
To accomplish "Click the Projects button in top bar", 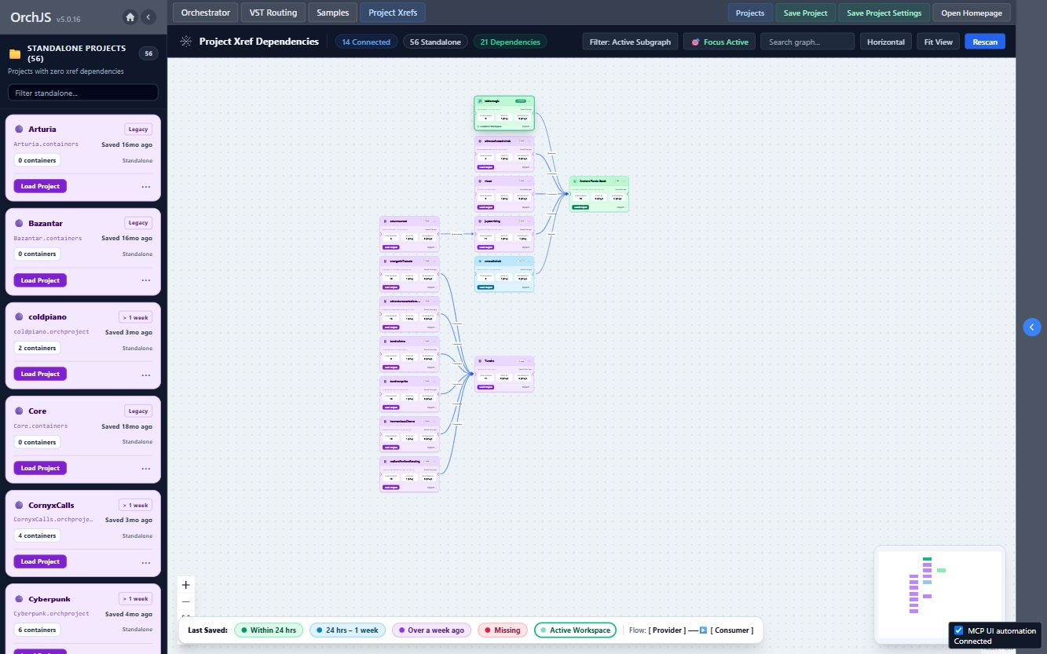I will pyautogui.click(x=750, y=13).
